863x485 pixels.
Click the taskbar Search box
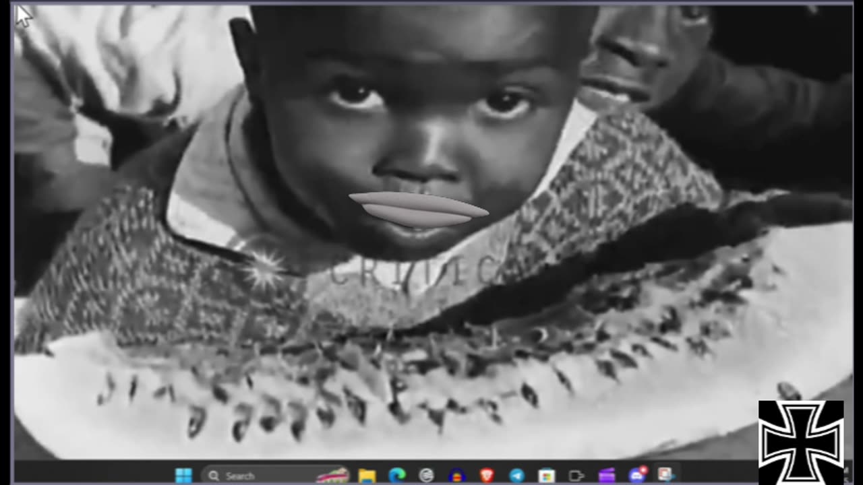(276, 476)
